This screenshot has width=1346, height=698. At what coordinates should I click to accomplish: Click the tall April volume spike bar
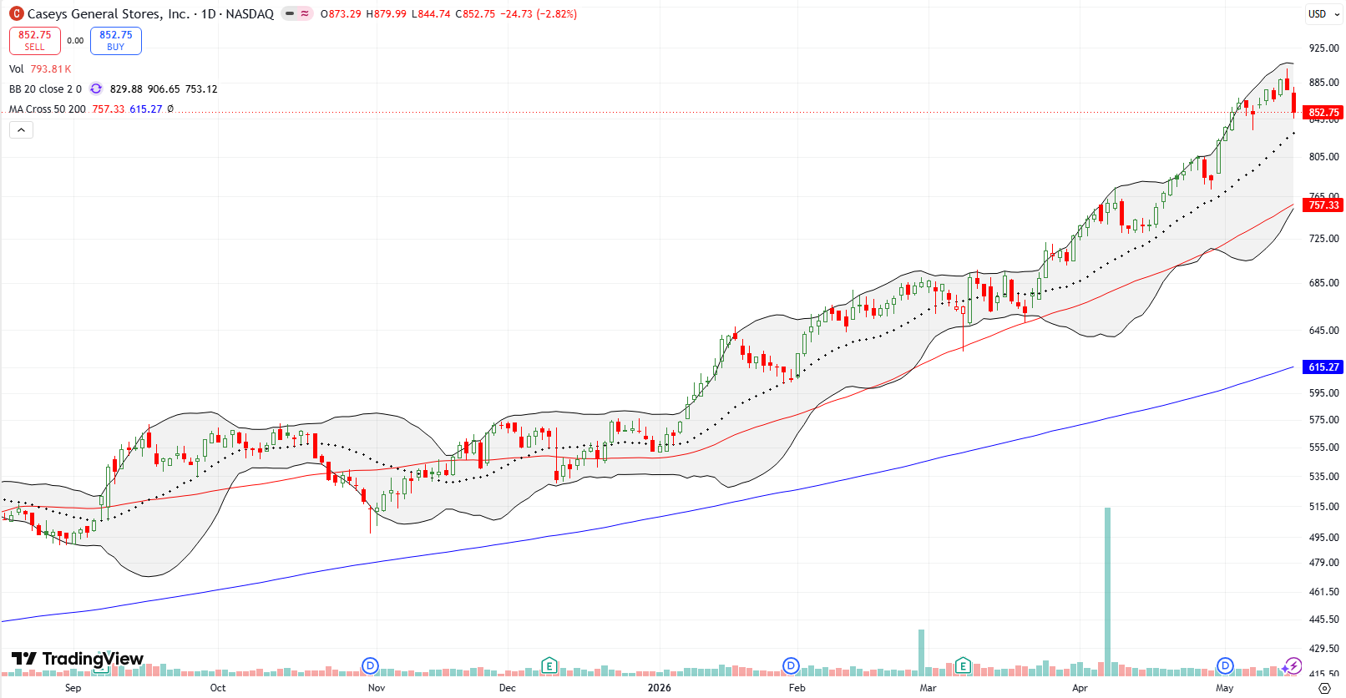pos(1107,591)
